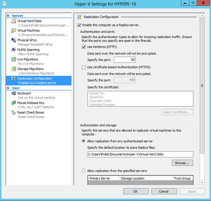Click the Cancel button

[x=164, y=191]
